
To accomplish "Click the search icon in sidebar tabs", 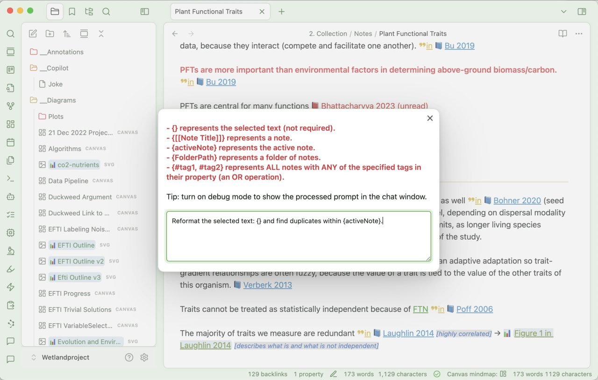I will tap(106, 12).
